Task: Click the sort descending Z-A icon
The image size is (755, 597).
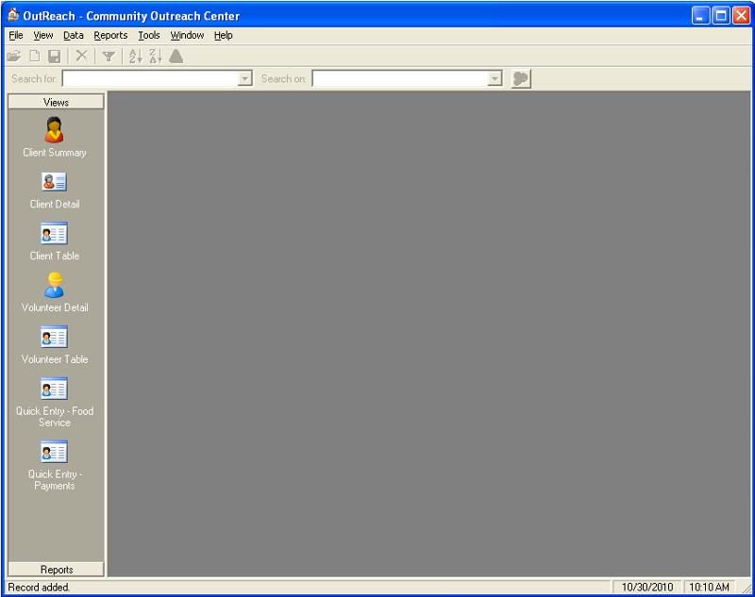Action: [x=156, y=57]
